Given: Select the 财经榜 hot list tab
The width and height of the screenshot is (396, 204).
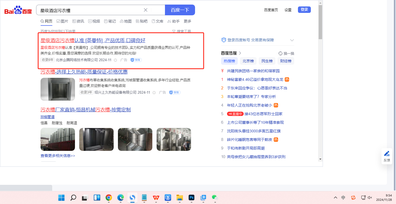Looking at the screenshot, I should click(286, 61).
